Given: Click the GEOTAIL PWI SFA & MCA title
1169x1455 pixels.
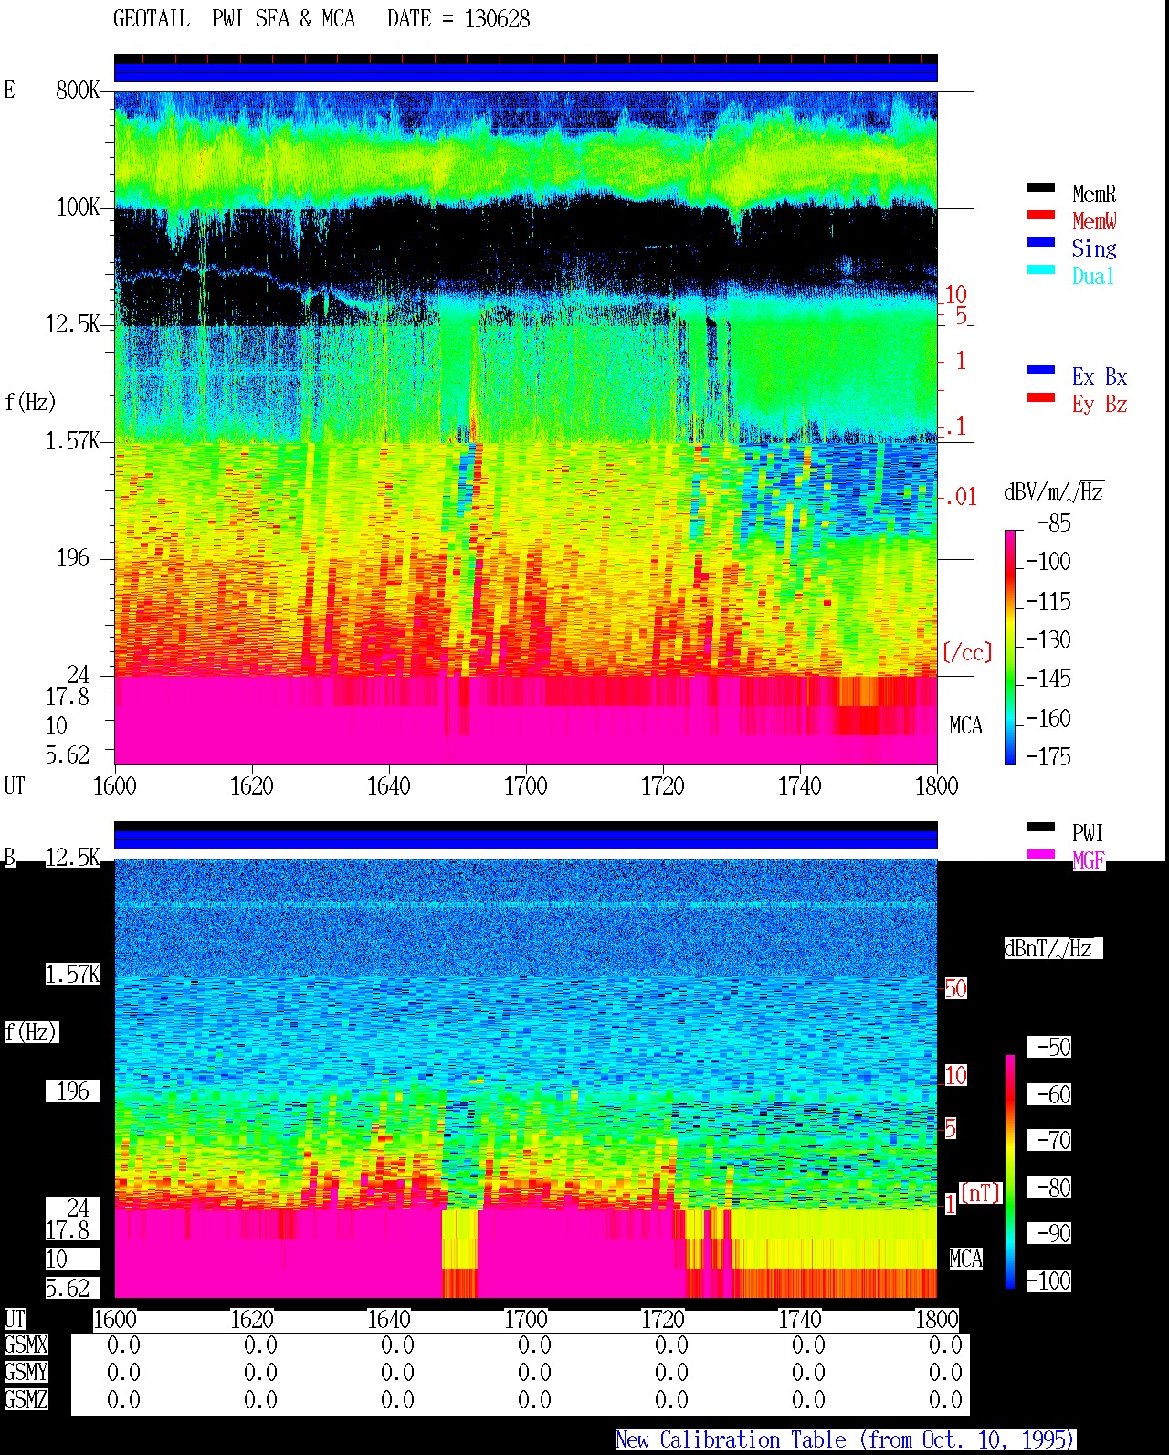Looking at the screenshot, I should coord(234,19).
